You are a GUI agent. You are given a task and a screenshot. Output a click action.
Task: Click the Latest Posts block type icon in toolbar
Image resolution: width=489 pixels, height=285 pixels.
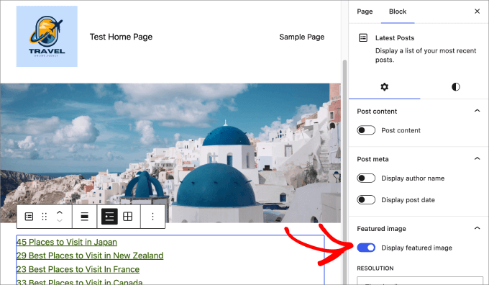point(29,217)
